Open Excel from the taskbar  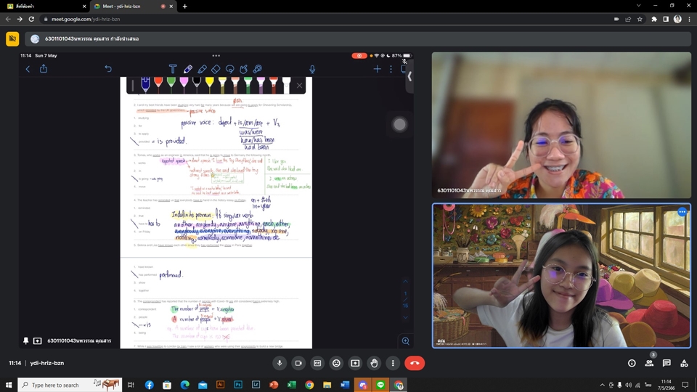pyautogui.click(x=292, y=385)
